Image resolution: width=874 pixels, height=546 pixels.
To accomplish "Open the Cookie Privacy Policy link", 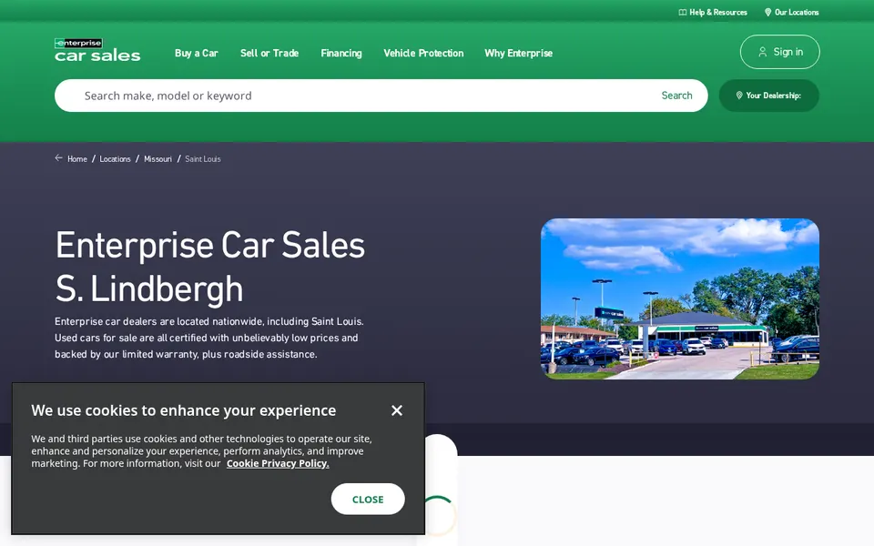I will (x=278, y=463).
